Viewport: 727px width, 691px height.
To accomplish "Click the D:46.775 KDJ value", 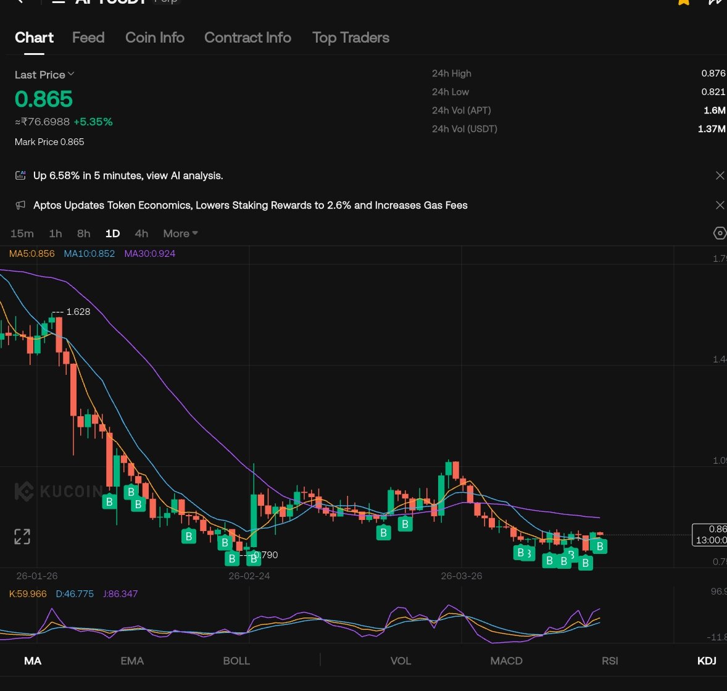I will pyautogui.click(x=75, y=593).
